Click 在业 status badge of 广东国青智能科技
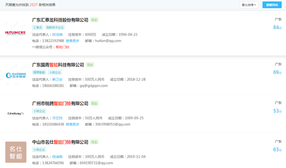The width and height of the screenshot is (286, 168). pos(90,65)
